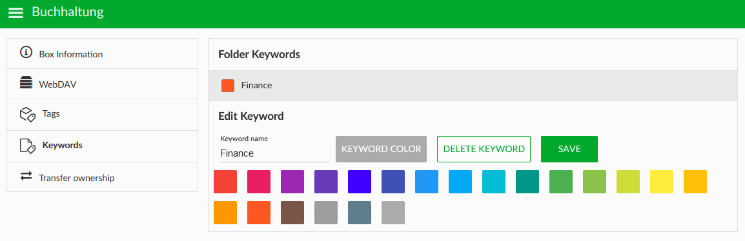Image resolution: width=745 pixels, height=241 pixels.
Task: Click the Keyword Color button
Action: point(381,149)
